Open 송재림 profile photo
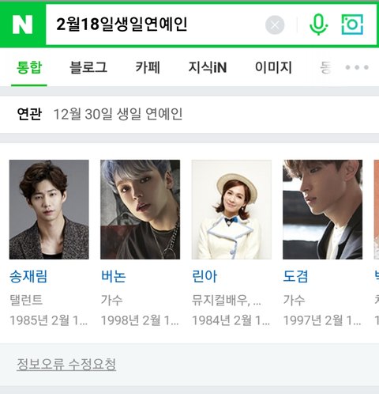This screenshot has width=379, height=394. click(x=49, y=210)
